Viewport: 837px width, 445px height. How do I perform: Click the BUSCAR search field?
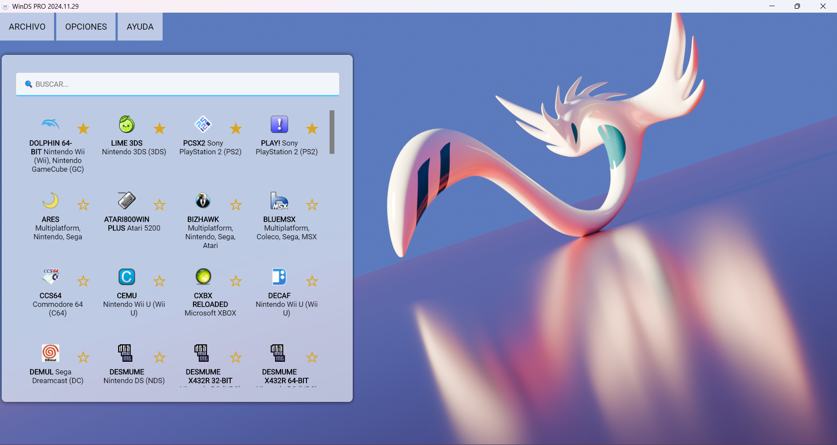pos(178,84)
